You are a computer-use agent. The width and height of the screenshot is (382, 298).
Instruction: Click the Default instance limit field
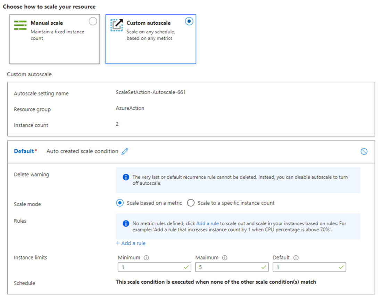pyautogui.click(x=305, y=267)
